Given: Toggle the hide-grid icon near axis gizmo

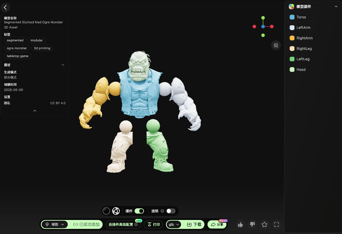Looking at the screenshot, I should point(276,45).
